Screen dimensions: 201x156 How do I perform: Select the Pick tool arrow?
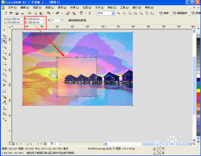(x=4, y=29)
